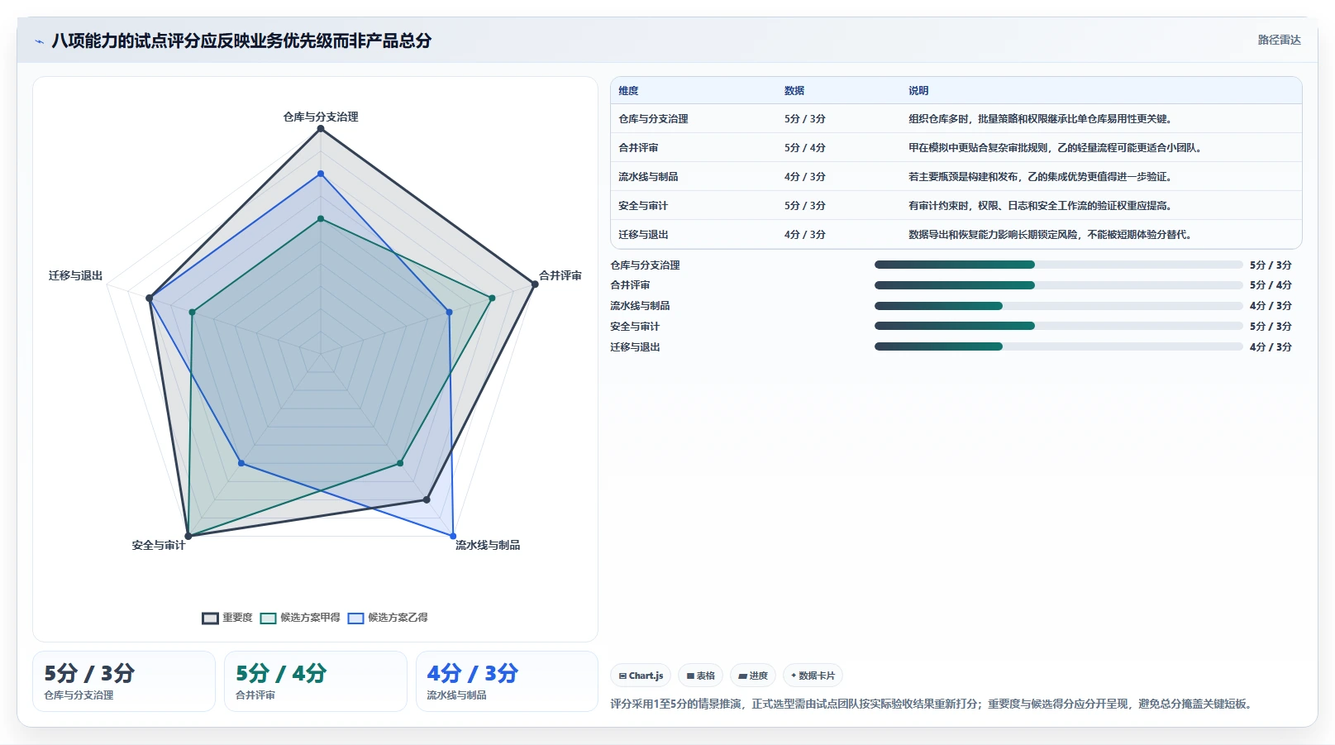Click the 仓库与分支治理 progress bar

[1059, 265]
